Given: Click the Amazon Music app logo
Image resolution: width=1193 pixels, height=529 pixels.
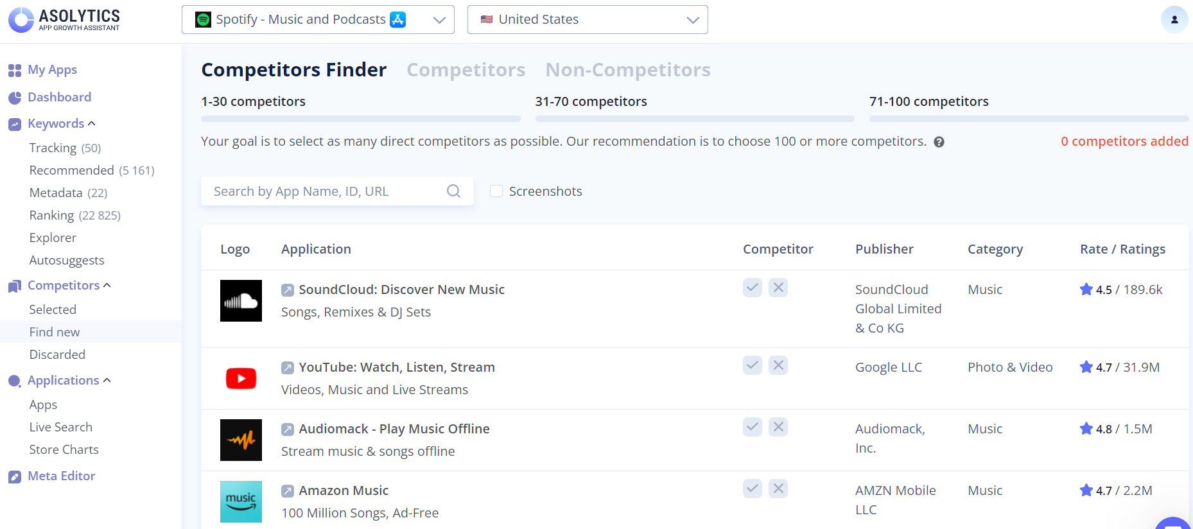Looking at the screenshot, I should (x=241, y=501).
